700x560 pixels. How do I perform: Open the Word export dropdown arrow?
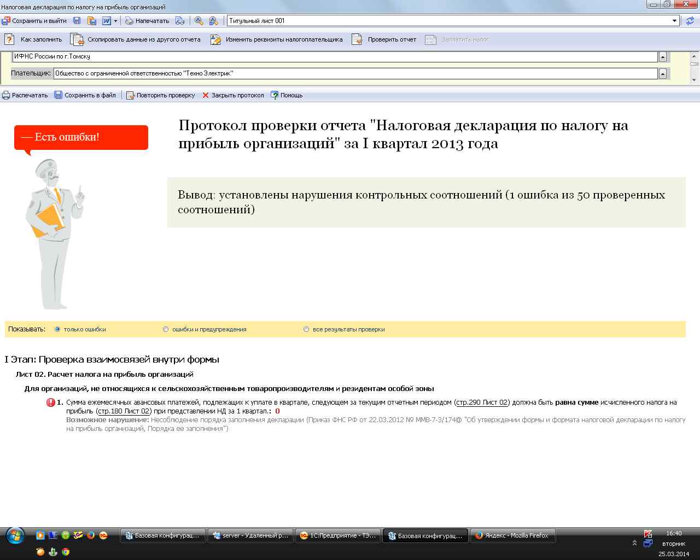116,20
